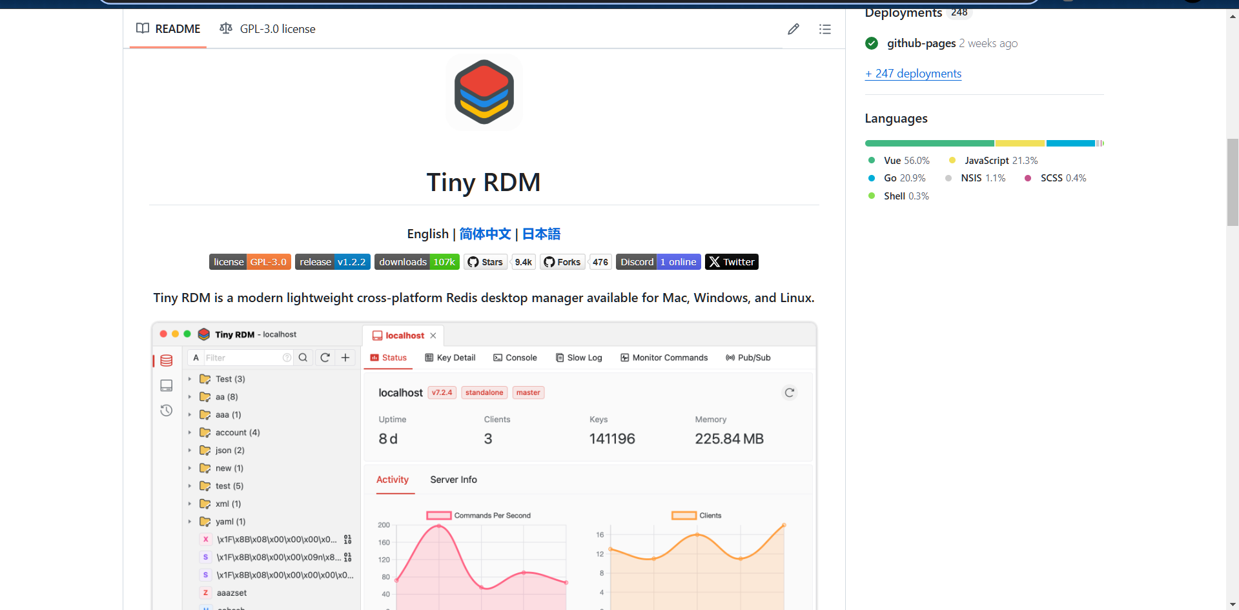The image size is (1239, 610).
Task: Open the Japanese 日本語 README link
Action: [541, 234]
